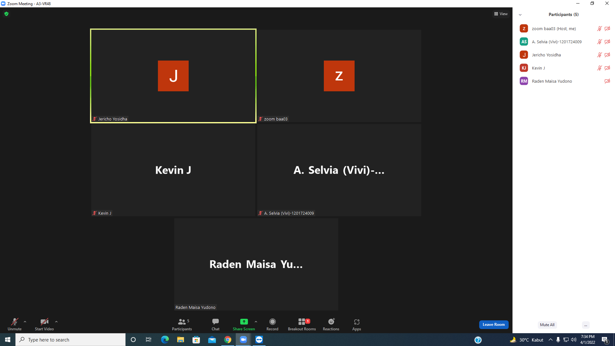Image resolution: width=615 pixels, height=346 pixels.
Task: Open the Apps panel
Action: [357, 324]
